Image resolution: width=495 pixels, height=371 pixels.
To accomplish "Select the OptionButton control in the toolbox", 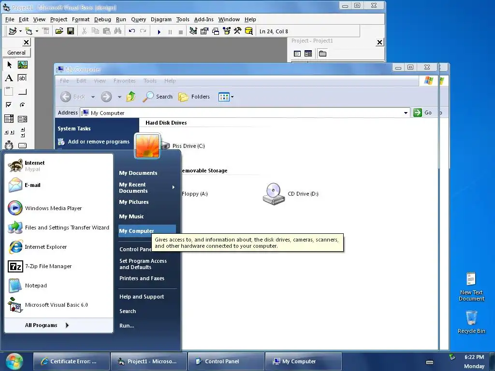I will [x=22, y=105].
